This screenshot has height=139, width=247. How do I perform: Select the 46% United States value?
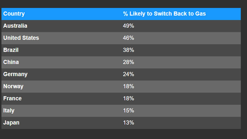coord(129,38)
